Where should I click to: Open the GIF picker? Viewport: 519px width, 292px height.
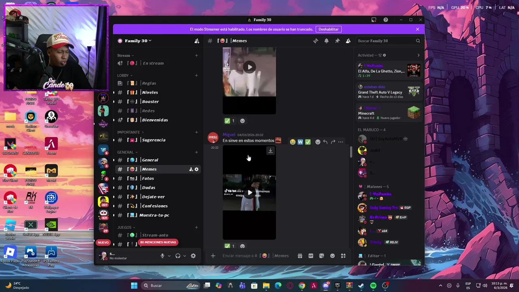point(311,255)
